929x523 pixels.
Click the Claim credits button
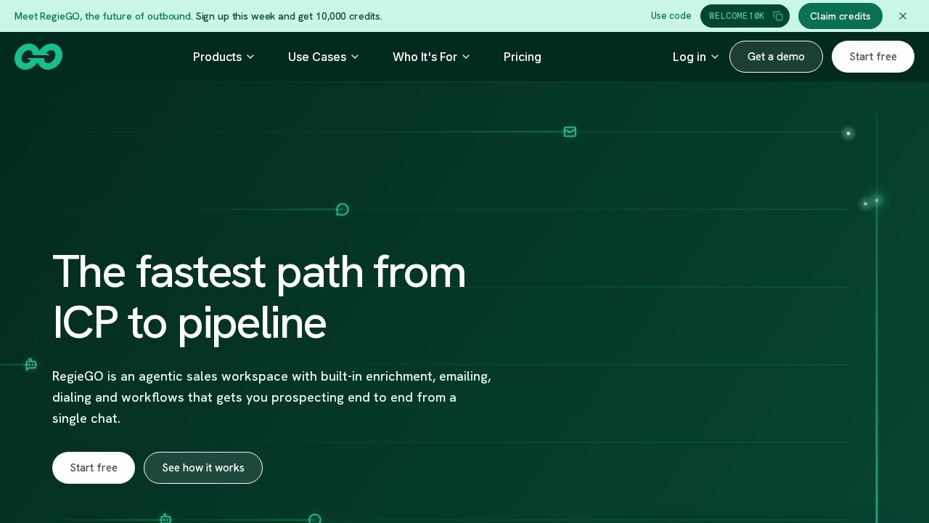[x=840, y=16]
